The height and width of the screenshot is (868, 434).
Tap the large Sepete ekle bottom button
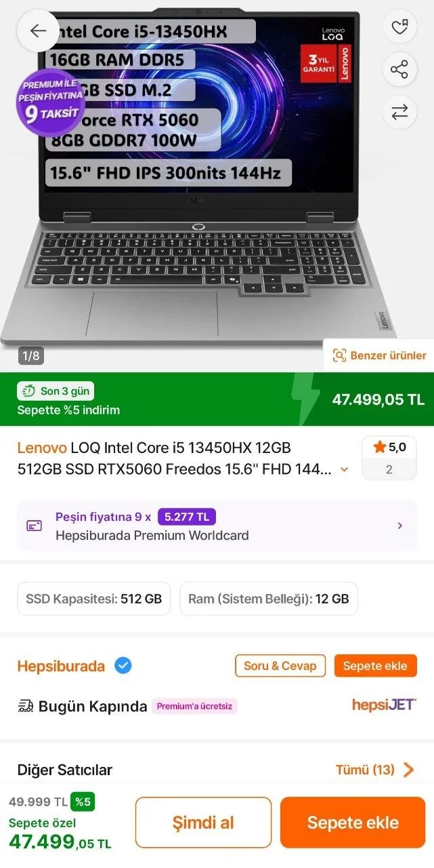353,823
